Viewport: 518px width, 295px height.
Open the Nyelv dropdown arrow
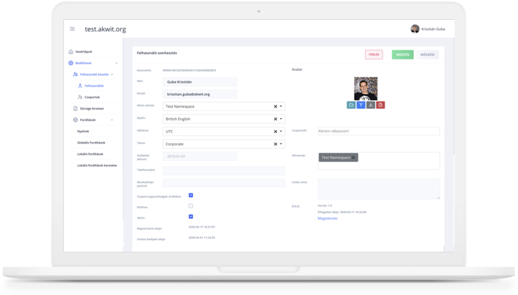(281, 119)
